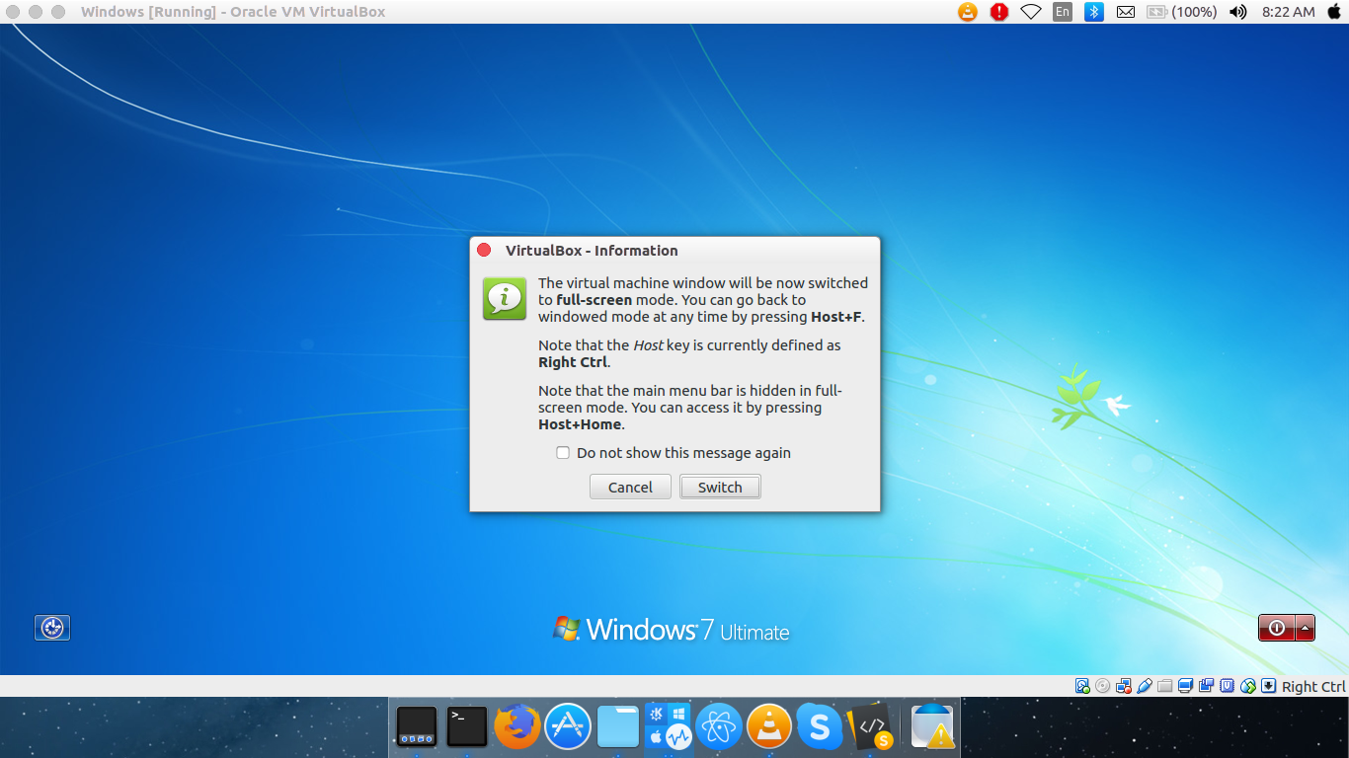Click the Right Ctrl host key label
The height and width of the screenshot is (758, 1349).
tap(1313, 685)
